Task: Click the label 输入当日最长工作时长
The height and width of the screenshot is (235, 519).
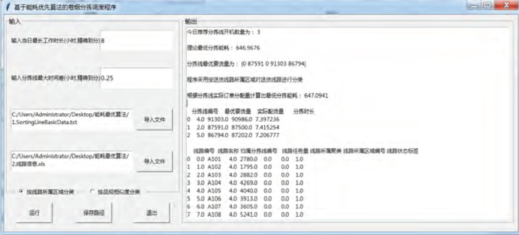Action: (x=55, y=40)
